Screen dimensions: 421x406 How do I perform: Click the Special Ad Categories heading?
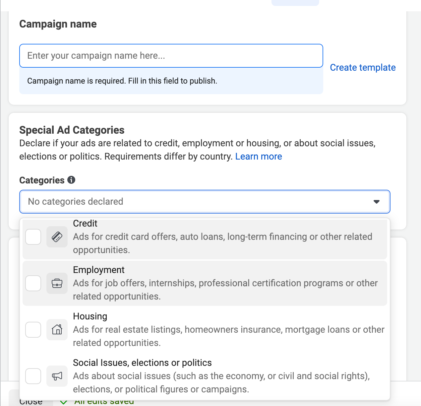[x=72, y=130]
